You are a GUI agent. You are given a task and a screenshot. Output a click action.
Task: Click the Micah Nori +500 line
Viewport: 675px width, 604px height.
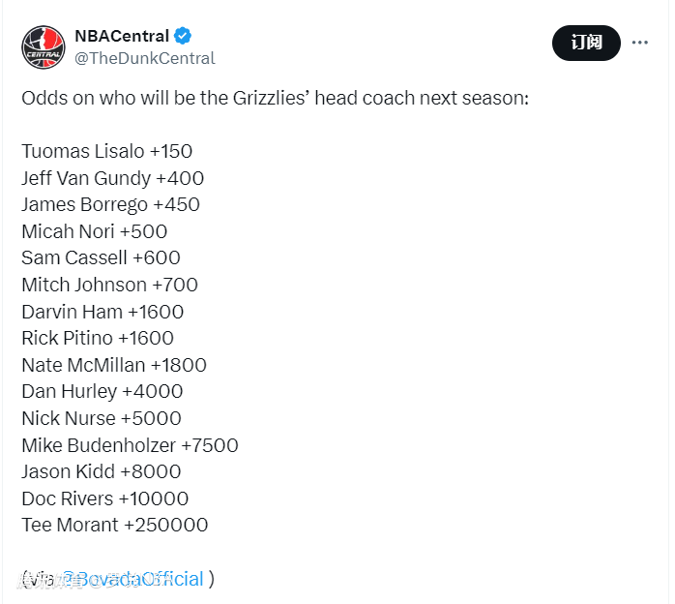[94, 231]
